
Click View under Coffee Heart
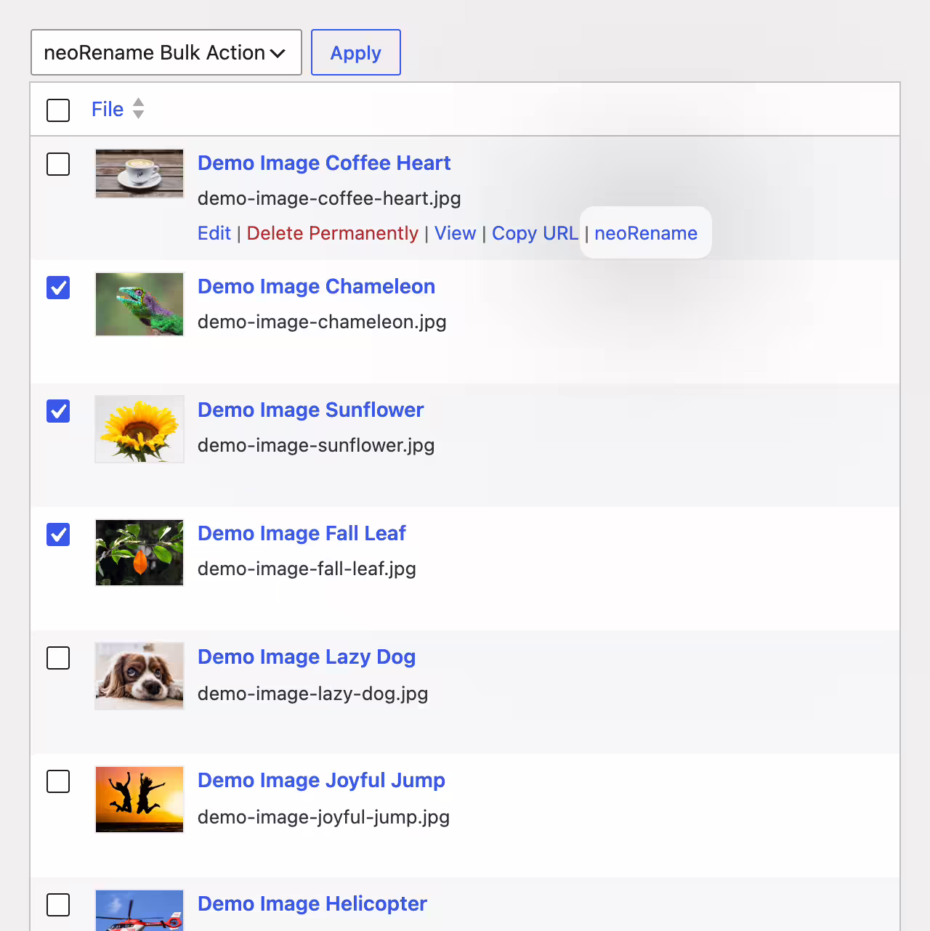456,233
